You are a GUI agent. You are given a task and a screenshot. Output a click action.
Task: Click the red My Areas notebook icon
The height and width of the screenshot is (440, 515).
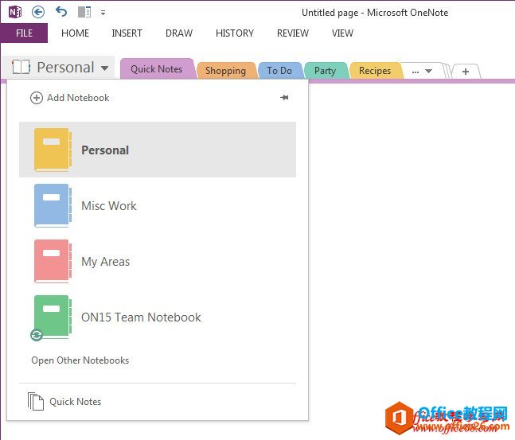click(x=53, y=261)
